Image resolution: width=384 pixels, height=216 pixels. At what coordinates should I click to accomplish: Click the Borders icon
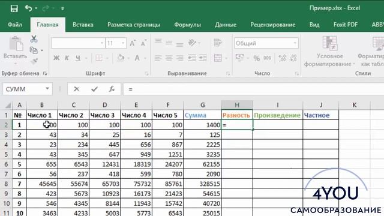coord(99,58)
